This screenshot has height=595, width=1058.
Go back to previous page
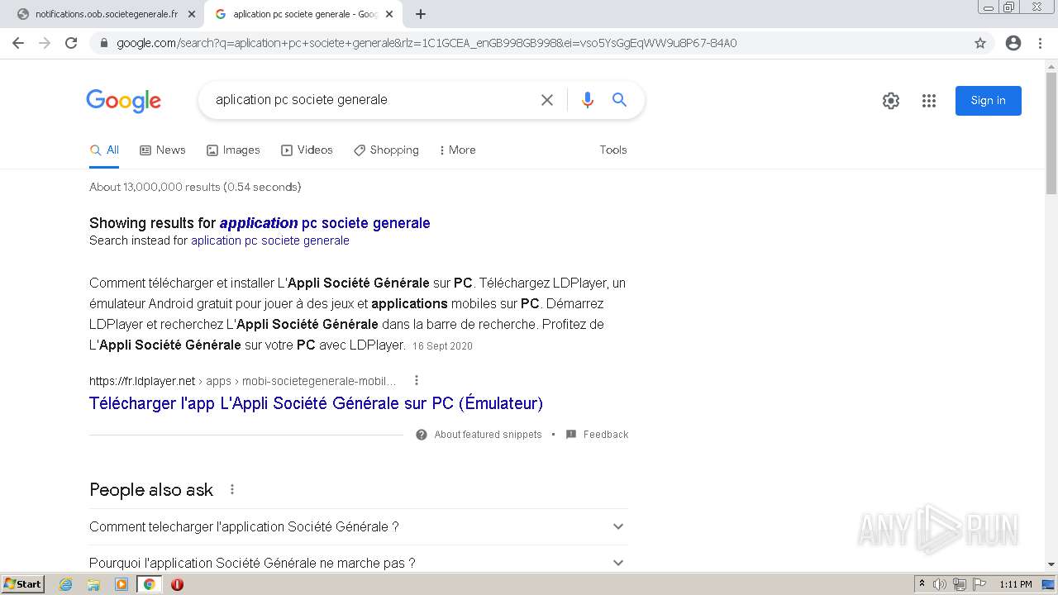18,43
